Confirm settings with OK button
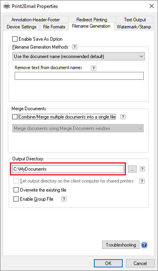The height and width of the screenshot is (271, 158). (x=108, y=263)
